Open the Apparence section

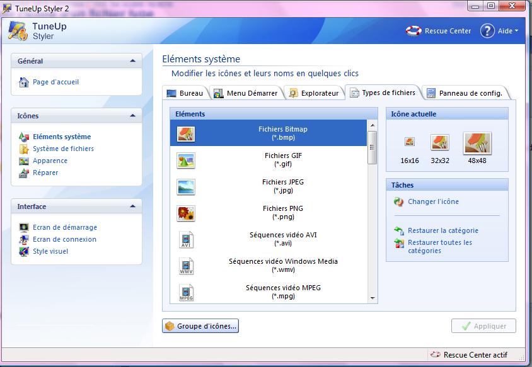click(x=50, y=161)
